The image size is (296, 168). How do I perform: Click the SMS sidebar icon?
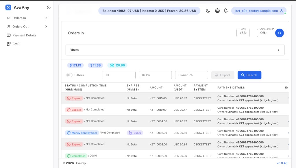point(8,44)
